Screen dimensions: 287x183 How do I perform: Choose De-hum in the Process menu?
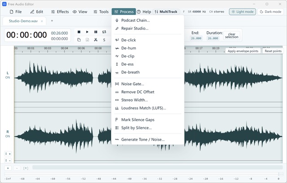pos(148,48)
